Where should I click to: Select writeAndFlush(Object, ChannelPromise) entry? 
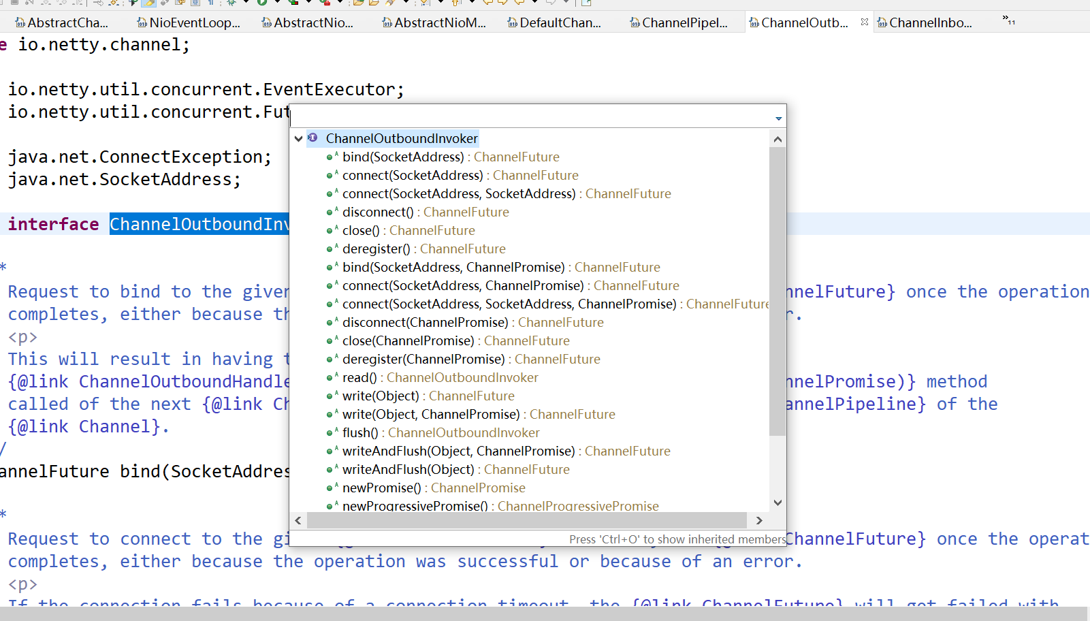click(x=498, y=451)
